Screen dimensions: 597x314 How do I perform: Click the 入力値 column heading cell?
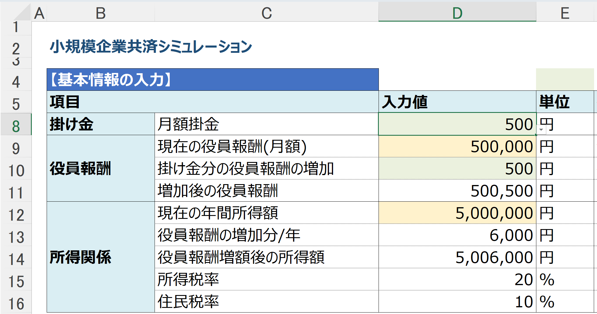457,102
